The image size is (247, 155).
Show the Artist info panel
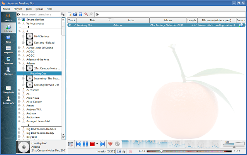point(8,100)
